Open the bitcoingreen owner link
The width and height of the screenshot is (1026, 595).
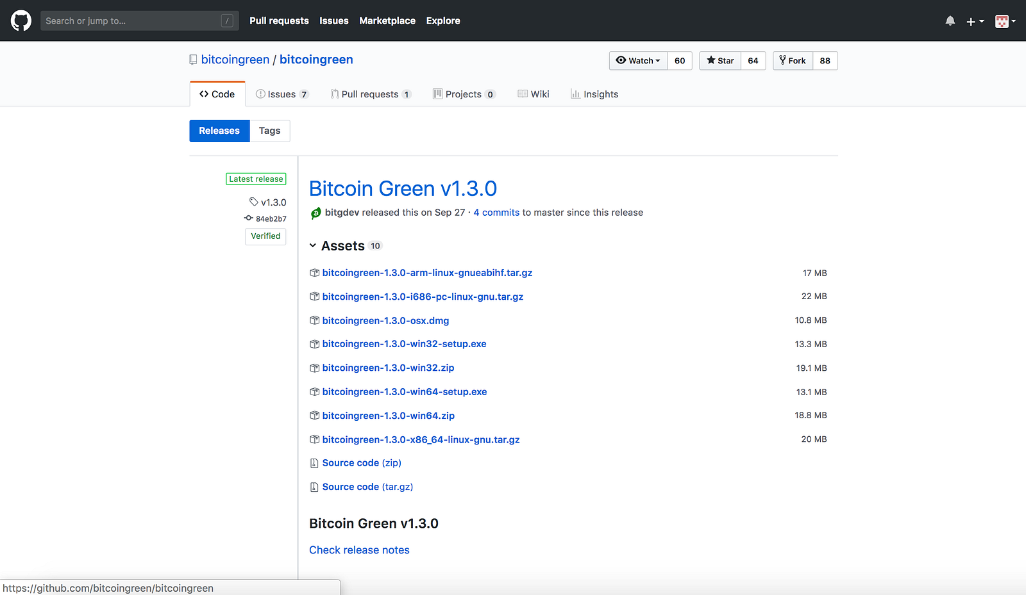point(235,60)
